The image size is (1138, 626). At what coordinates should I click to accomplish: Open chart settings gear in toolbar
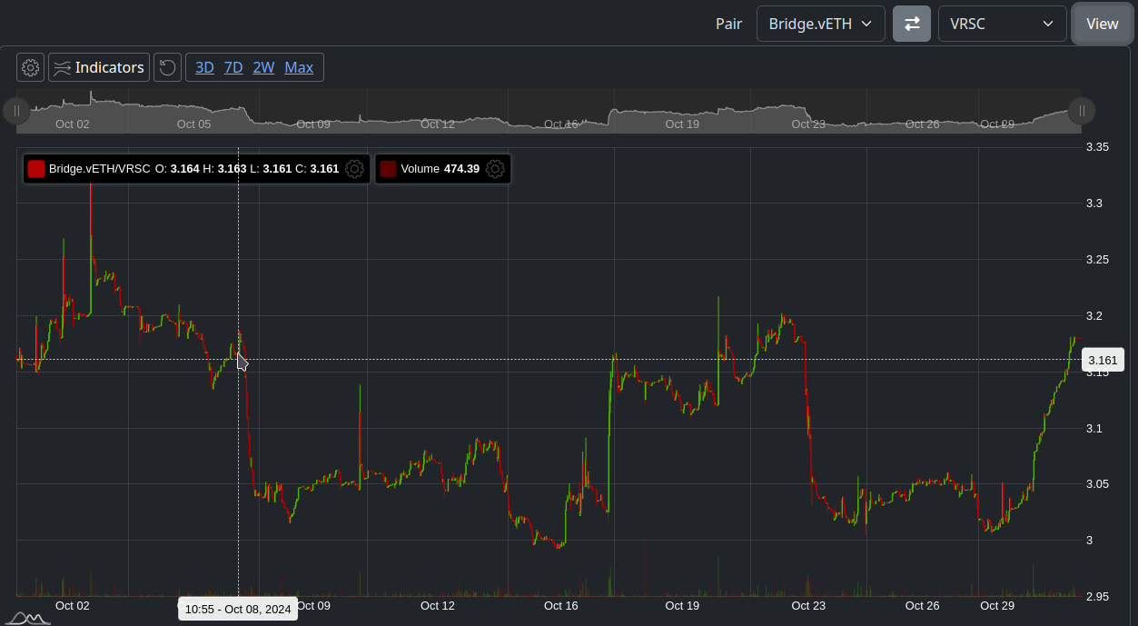coord(31,67)
